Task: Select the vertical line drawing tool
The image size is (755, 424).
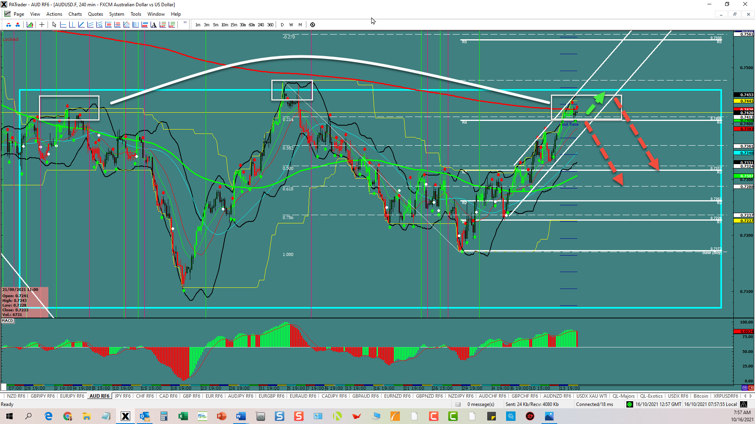Action: coord(72,25)
